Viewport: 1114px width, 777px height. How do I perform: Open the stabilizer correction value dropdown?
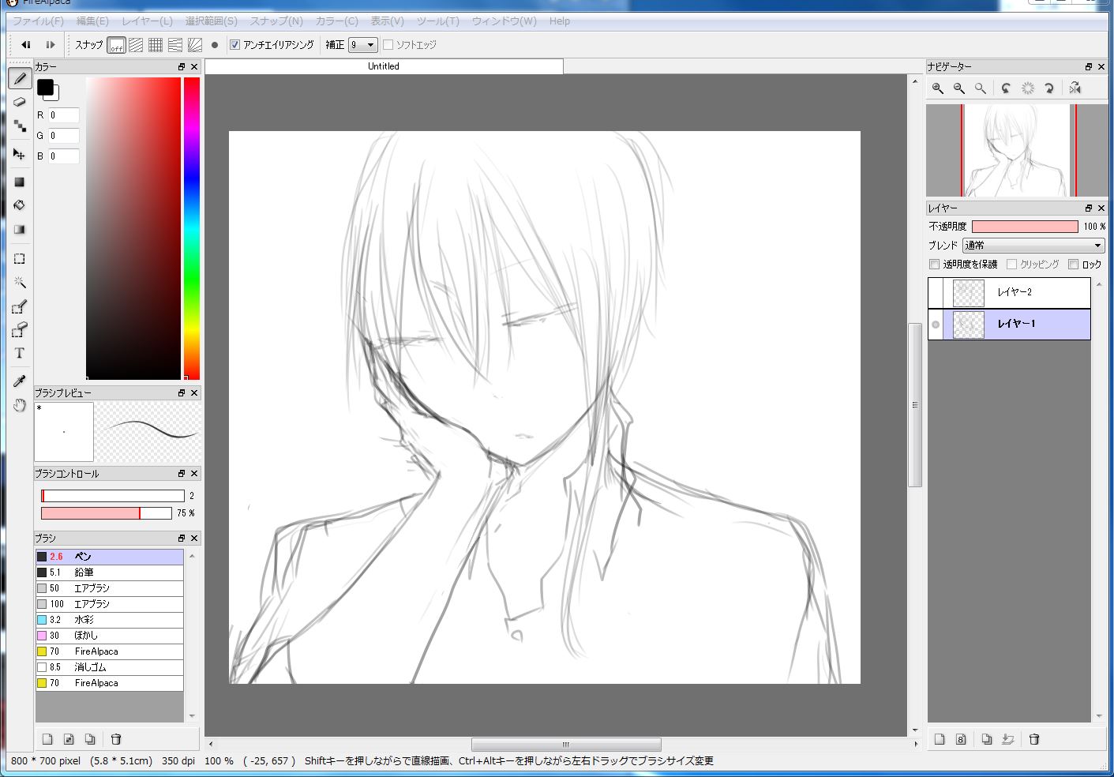(x=363, y=45)
